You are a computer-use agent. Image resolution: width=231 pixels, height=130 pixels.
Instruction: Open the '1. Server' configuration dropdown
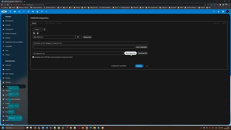point(38,30)
